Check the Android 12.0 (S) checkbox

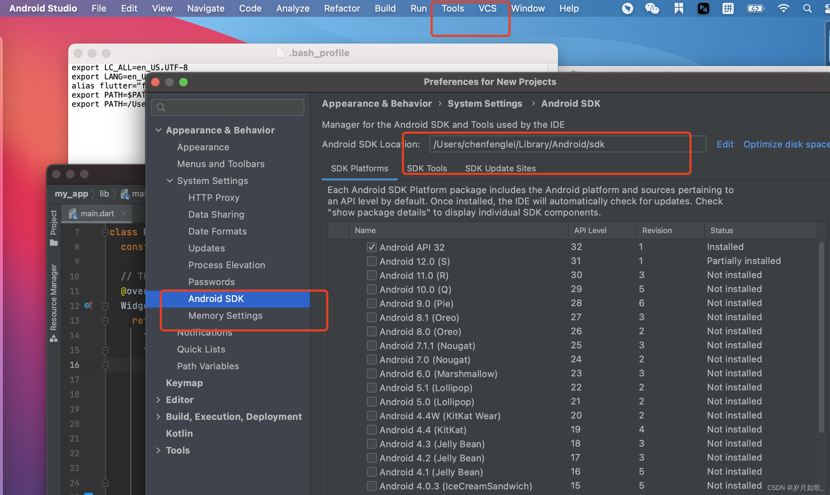(x=371, y=261)
